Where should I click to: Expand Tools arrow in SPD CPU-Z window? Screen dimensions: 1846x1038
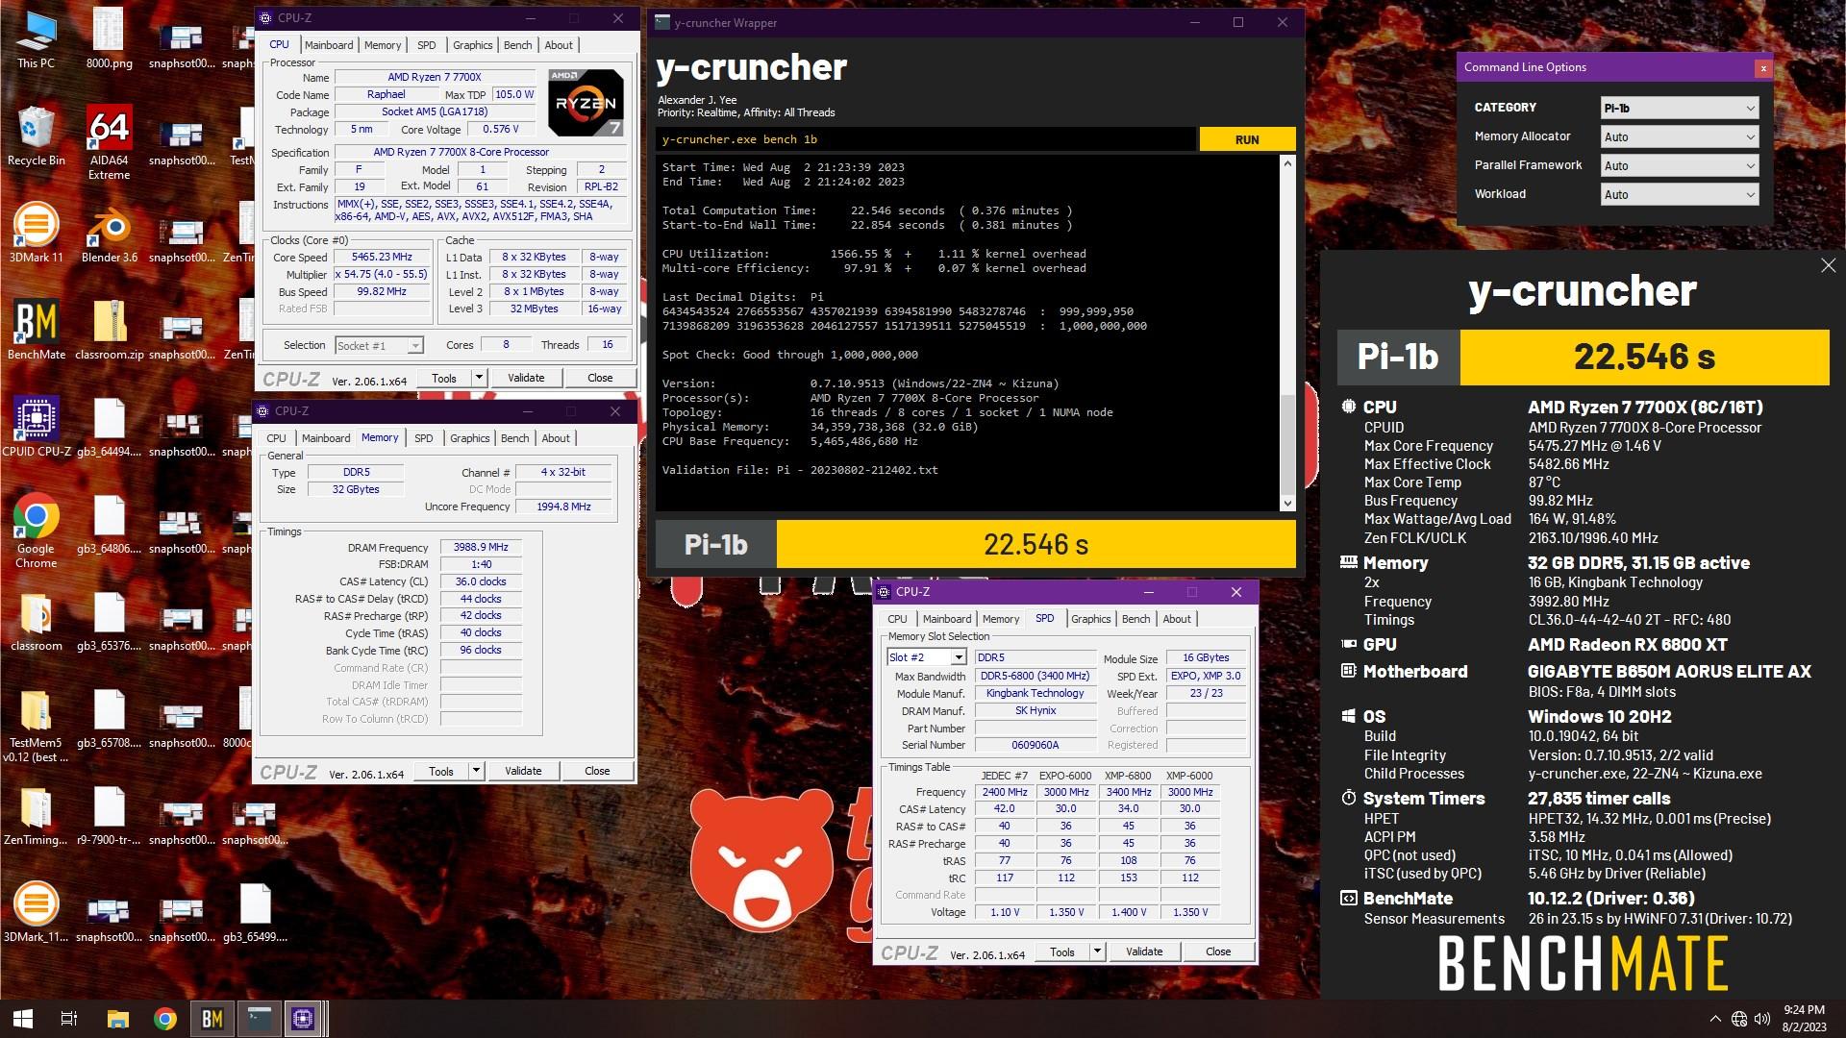1097,951
